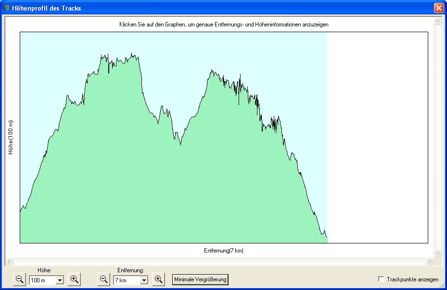Zoom in the Entfernung (distance) axis

pyautogui.click(x=158, y=279)
